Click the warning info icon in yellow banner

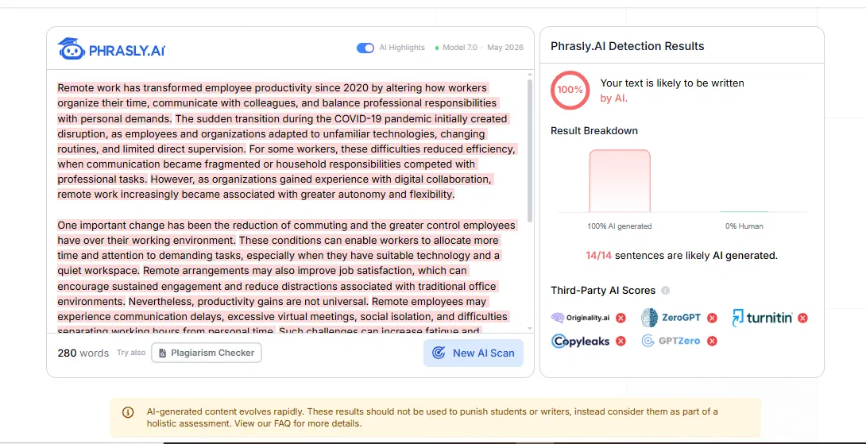[128, 412]
